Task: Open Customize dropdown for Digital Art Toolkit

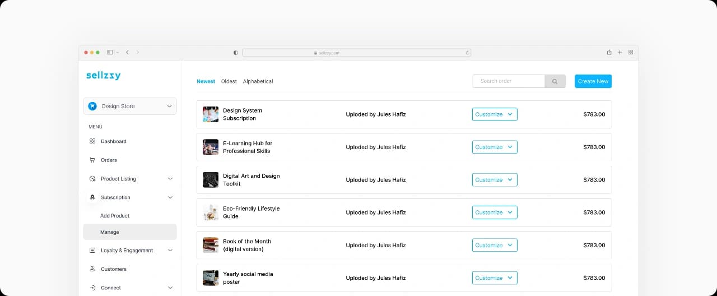Action: coord(495,180)
